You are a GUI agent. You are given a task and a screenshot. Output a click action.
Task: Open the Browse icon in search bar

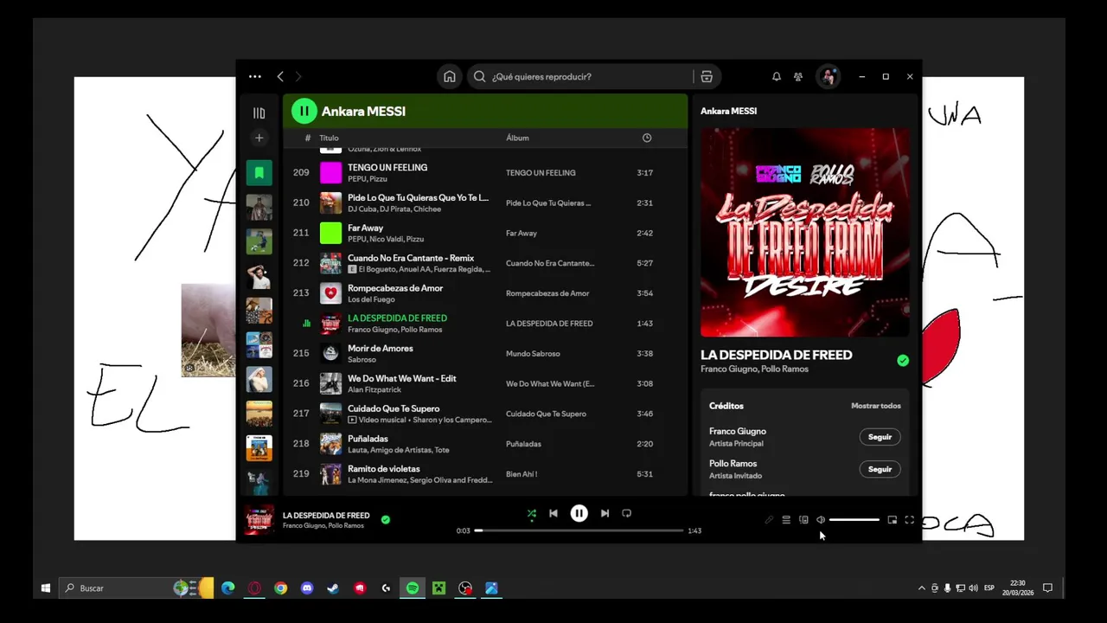(x=707, y=76)
